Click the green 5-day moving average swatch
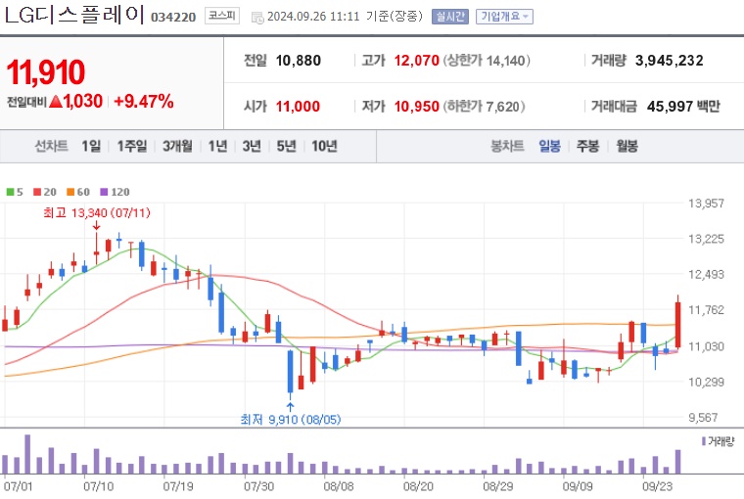The width and height of the screenshot is (744, 499). pos(11,192)
